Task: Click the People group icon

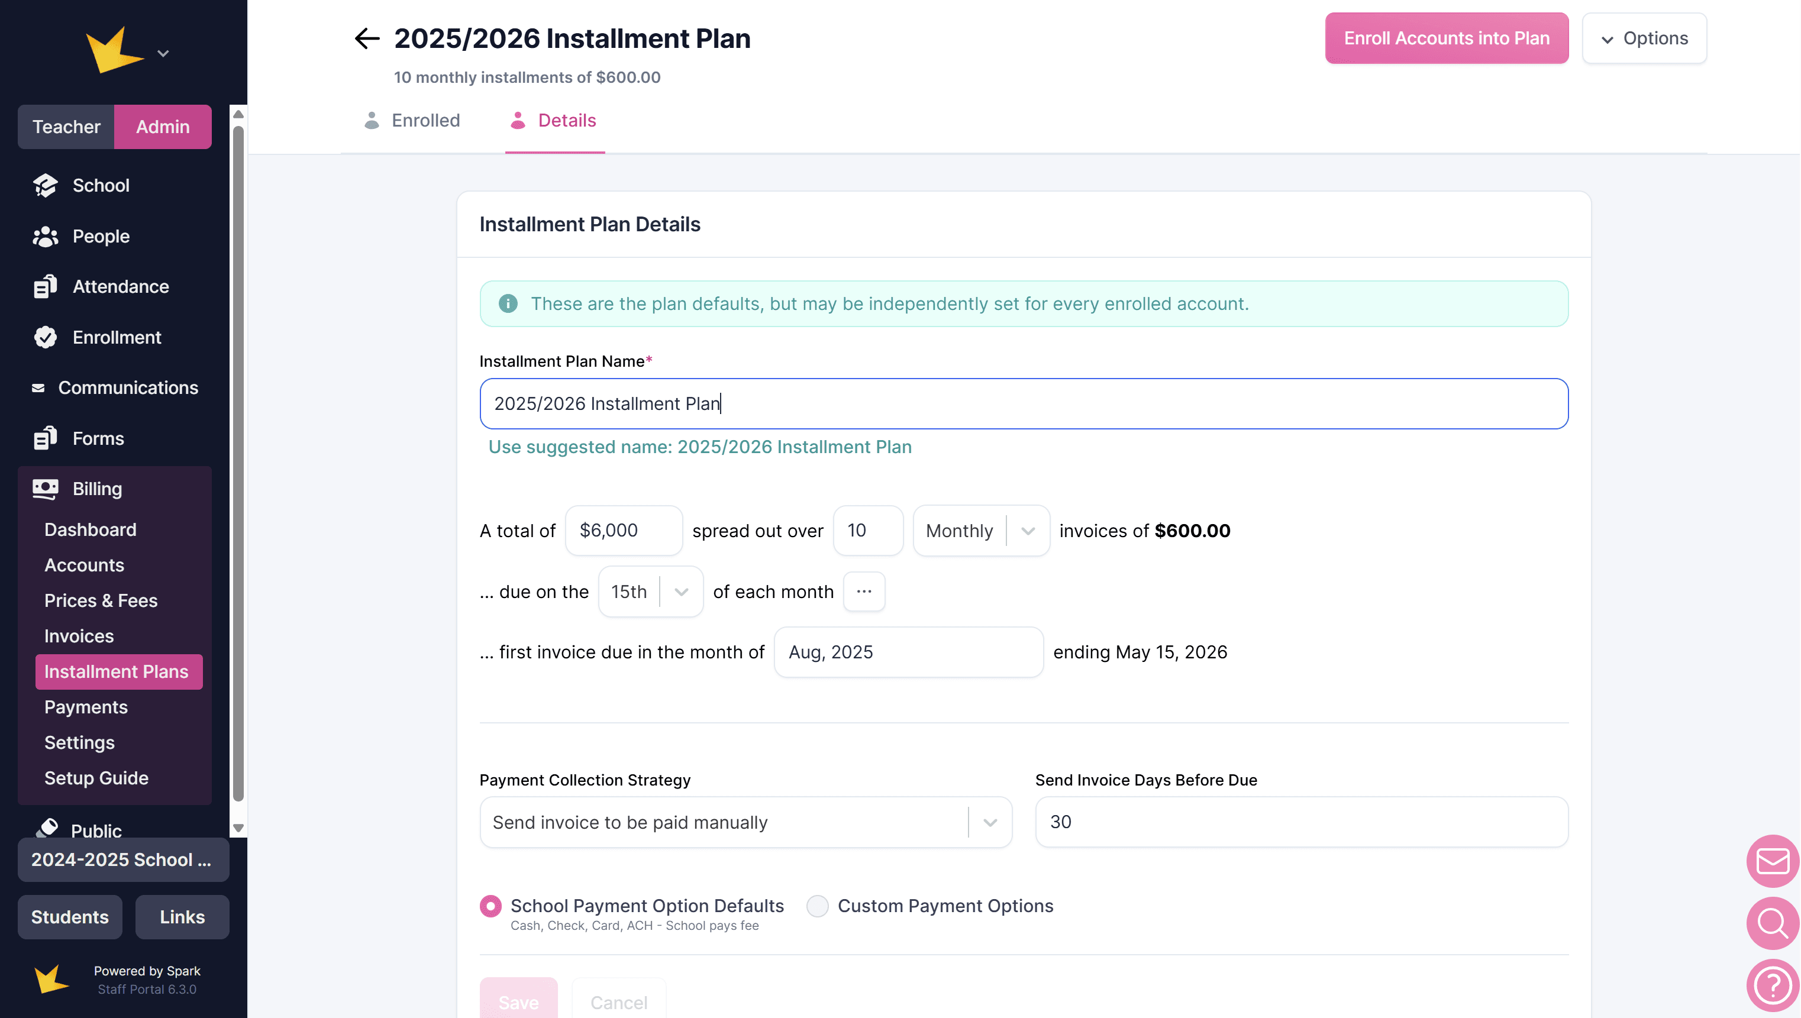Action: click(46, 237)
